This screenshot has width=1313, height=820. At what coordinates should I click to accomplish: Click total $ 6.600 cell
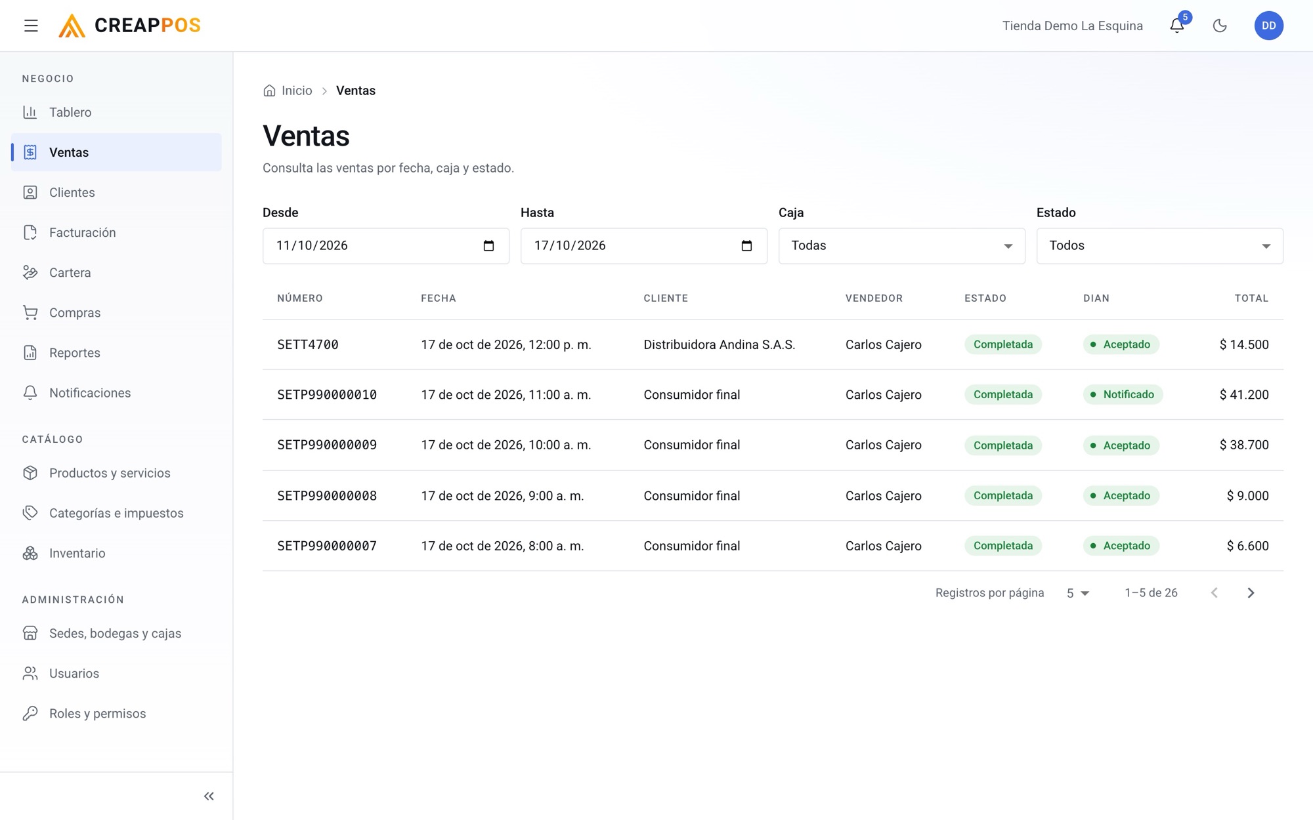[1247, 546]
